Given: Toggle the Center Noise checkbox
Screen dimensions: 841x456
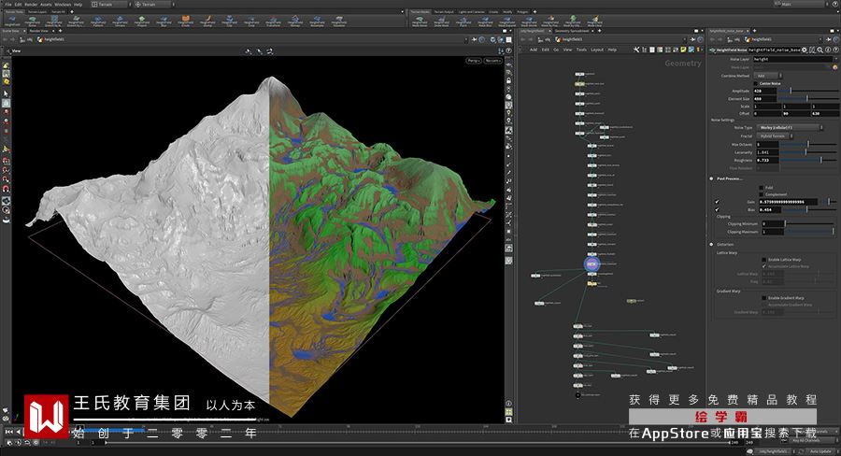Looking at the screenshot, I should tap(754, 83).
